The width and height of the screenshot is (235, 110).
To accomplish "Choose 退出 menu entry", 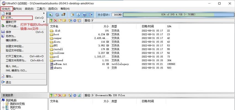I will pos(23,82).
